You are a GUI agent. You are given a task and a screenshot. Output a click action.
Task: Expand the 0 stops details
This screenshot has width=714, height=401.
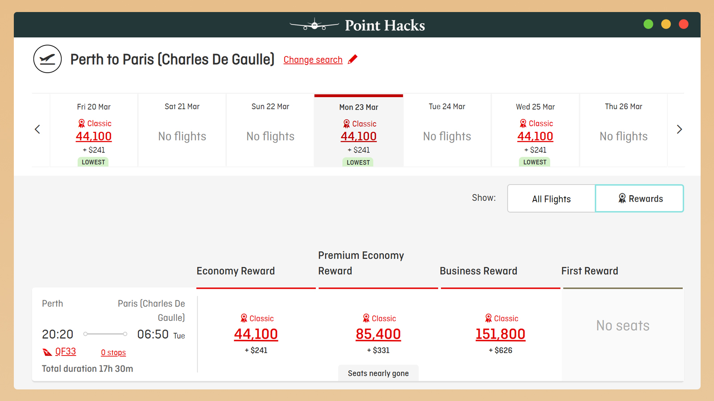click(x=113, y=352)
